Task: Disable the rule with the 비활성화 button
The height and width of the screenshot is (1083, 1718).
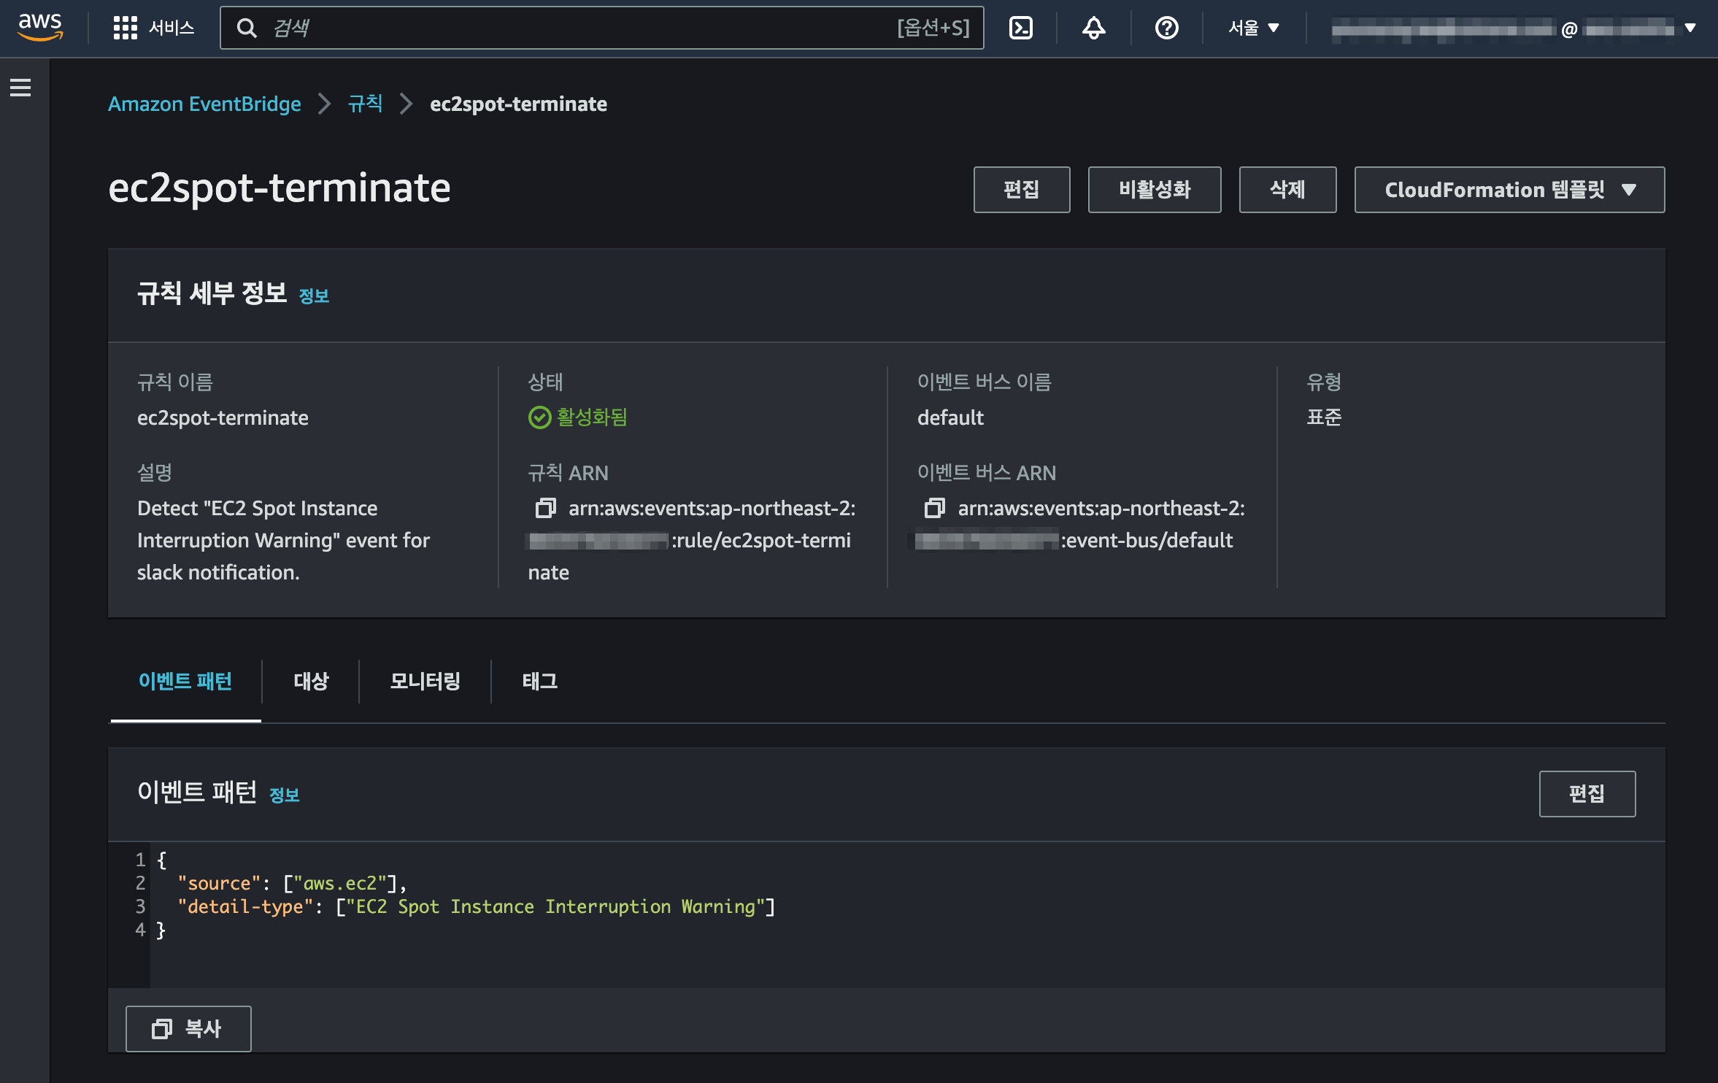Action: click(1154, 190)
